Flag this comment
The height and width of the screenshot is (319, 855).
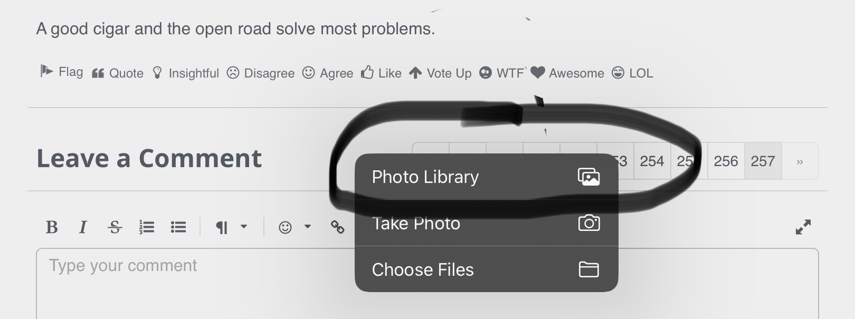[x=62, y=72]
